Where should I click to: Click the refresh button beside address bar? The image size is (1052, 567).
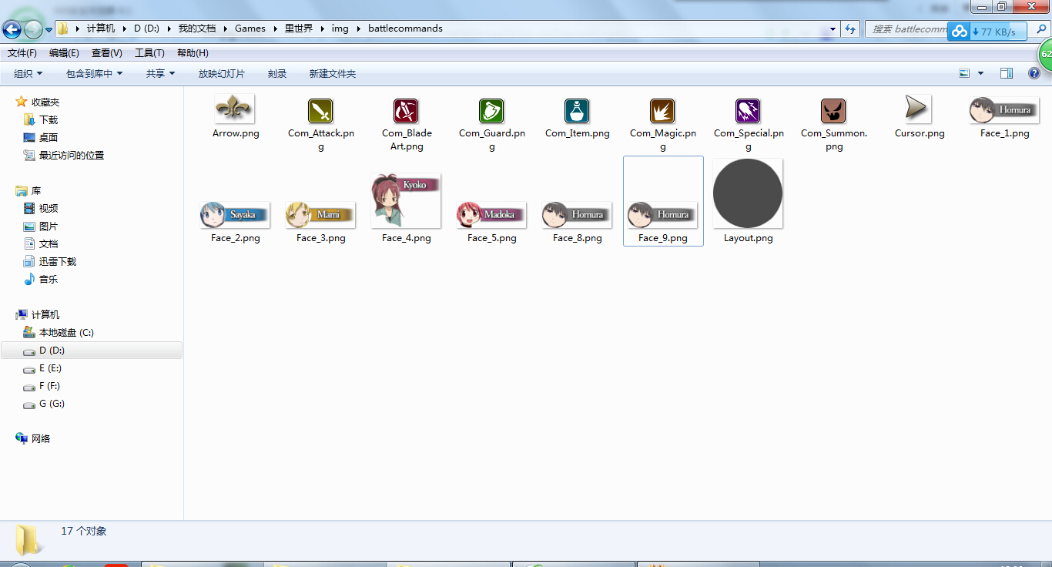[850, 29]
